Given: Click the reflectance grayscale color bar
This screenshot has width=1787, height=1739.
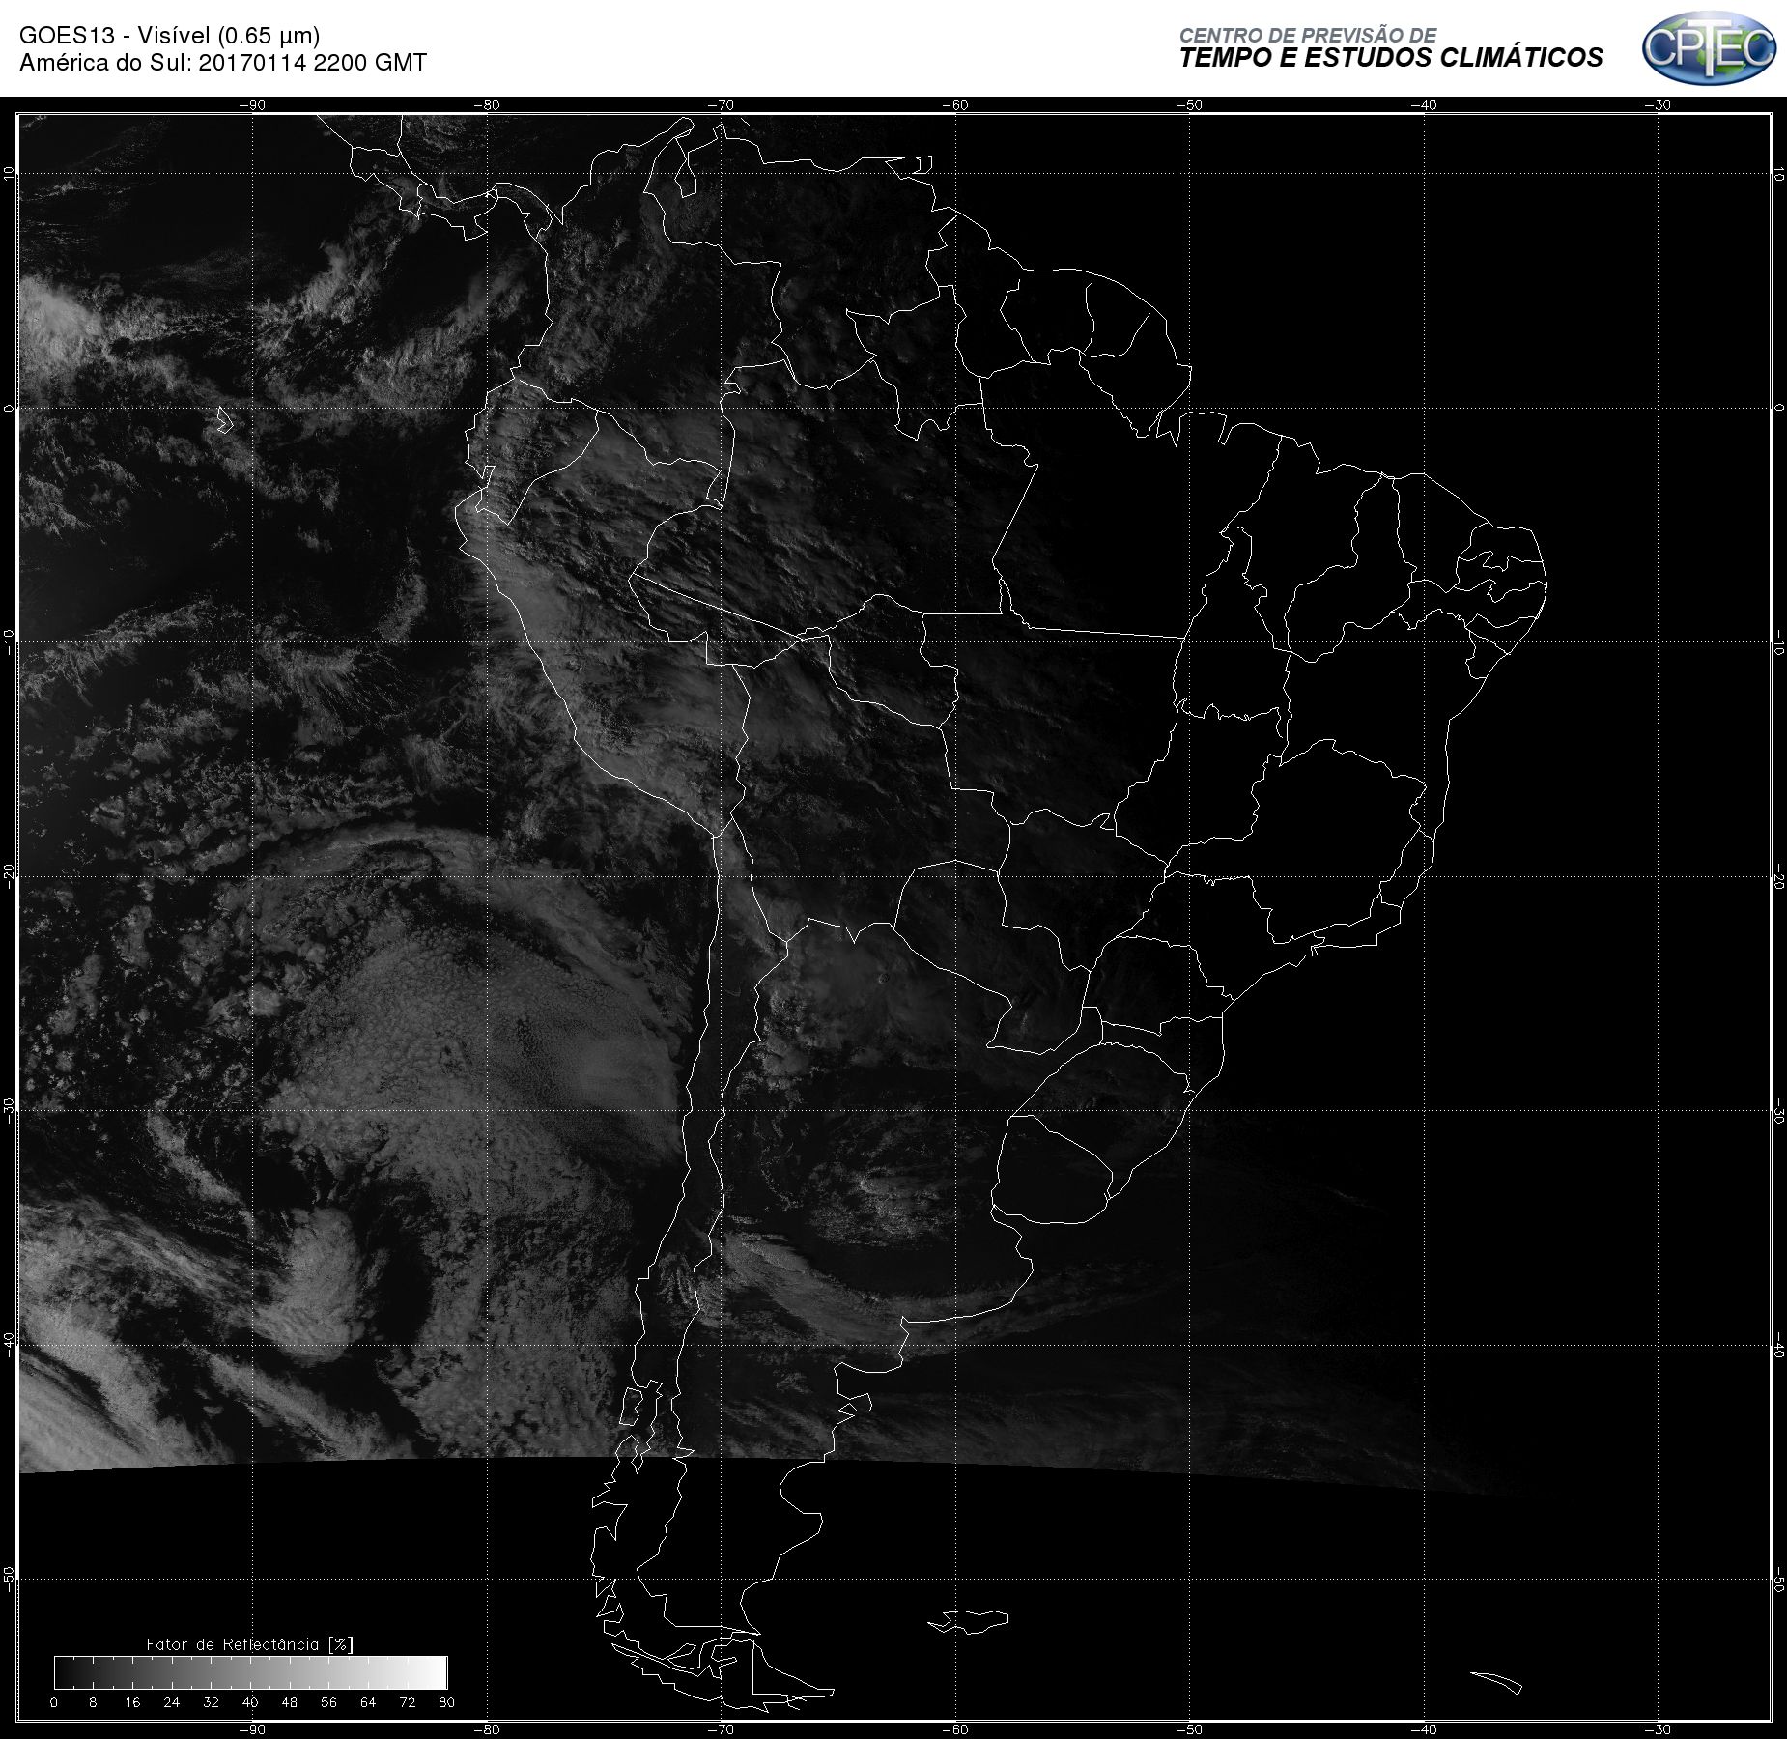Looking at the screenshot, I should [251, 1672].
